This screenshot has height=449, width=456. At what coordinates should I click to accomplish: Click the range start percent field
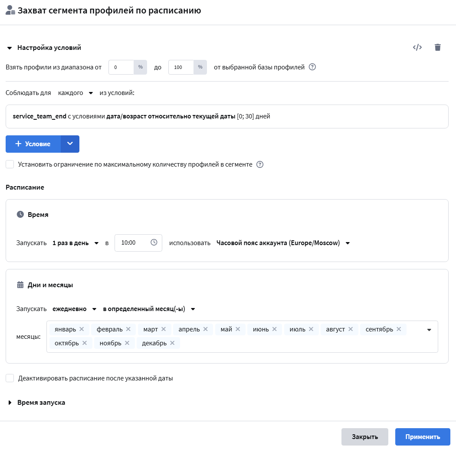tap(121, 67)
